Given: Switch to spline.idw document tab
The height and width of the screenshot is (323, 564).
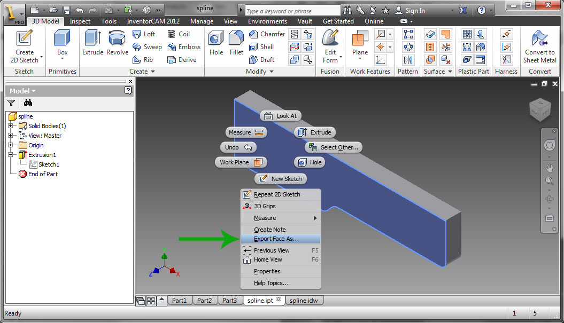Looking at the screenshot, I should click(304, 301).
